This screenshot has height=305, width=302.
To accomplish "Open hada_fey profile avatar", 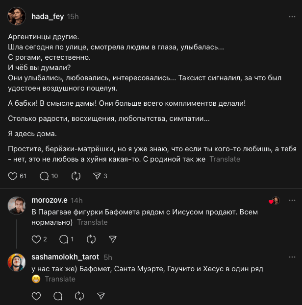I will point(17,17).
